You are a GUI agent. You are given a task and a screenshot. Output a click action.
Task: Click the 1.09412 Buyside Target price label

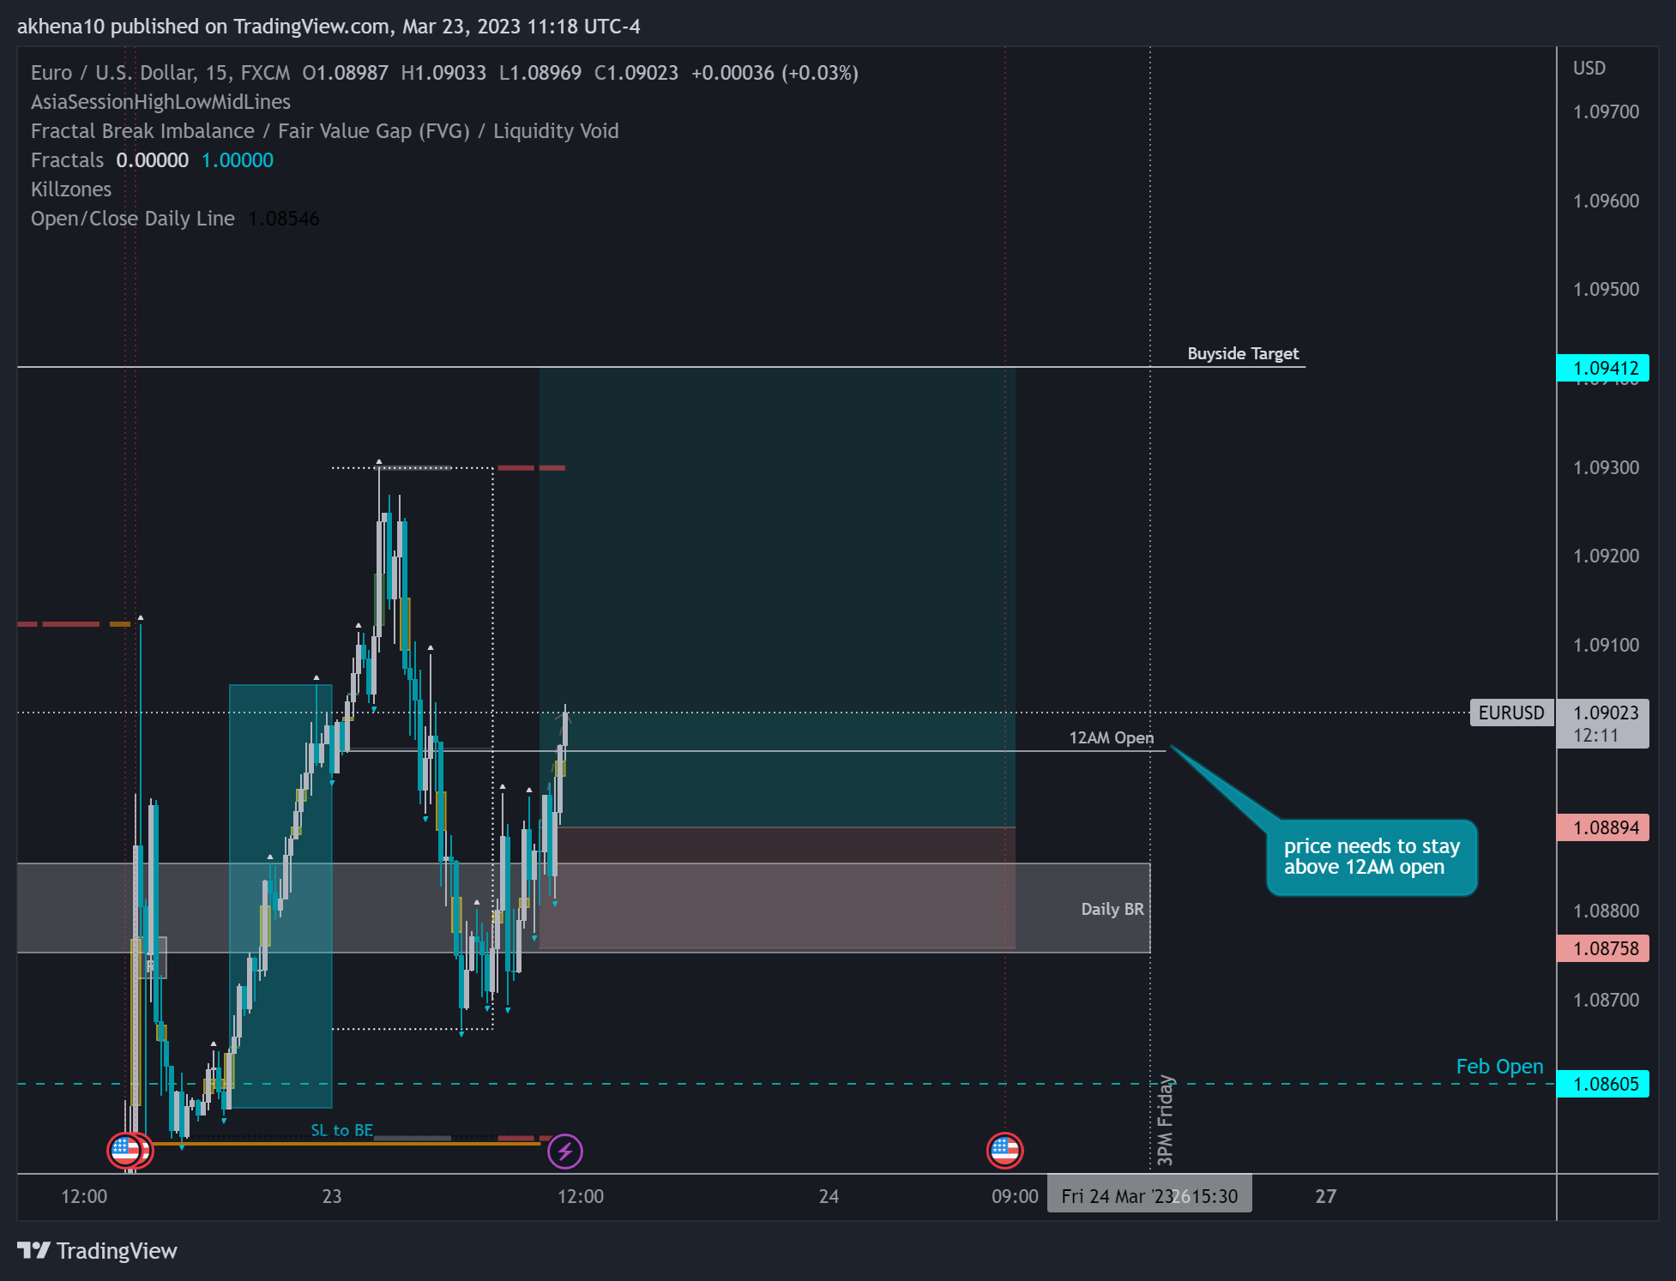tap(1602, 368)
